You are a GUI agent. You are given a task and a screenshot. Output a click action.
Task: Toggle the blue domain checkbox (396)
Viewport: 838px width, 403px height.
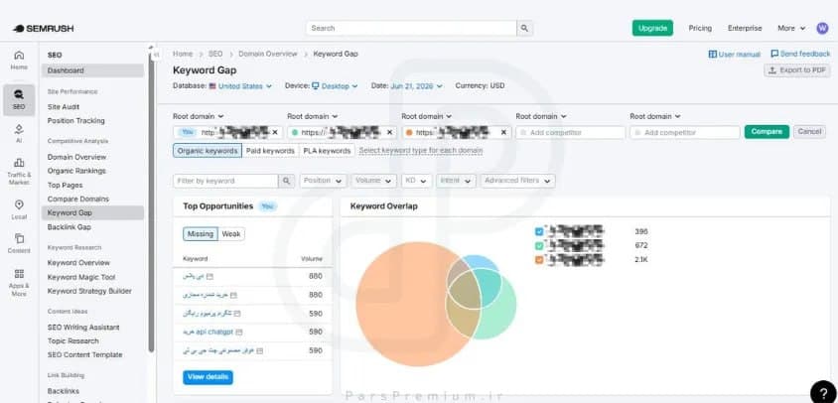pyautogui.click(x=539, y=231)
